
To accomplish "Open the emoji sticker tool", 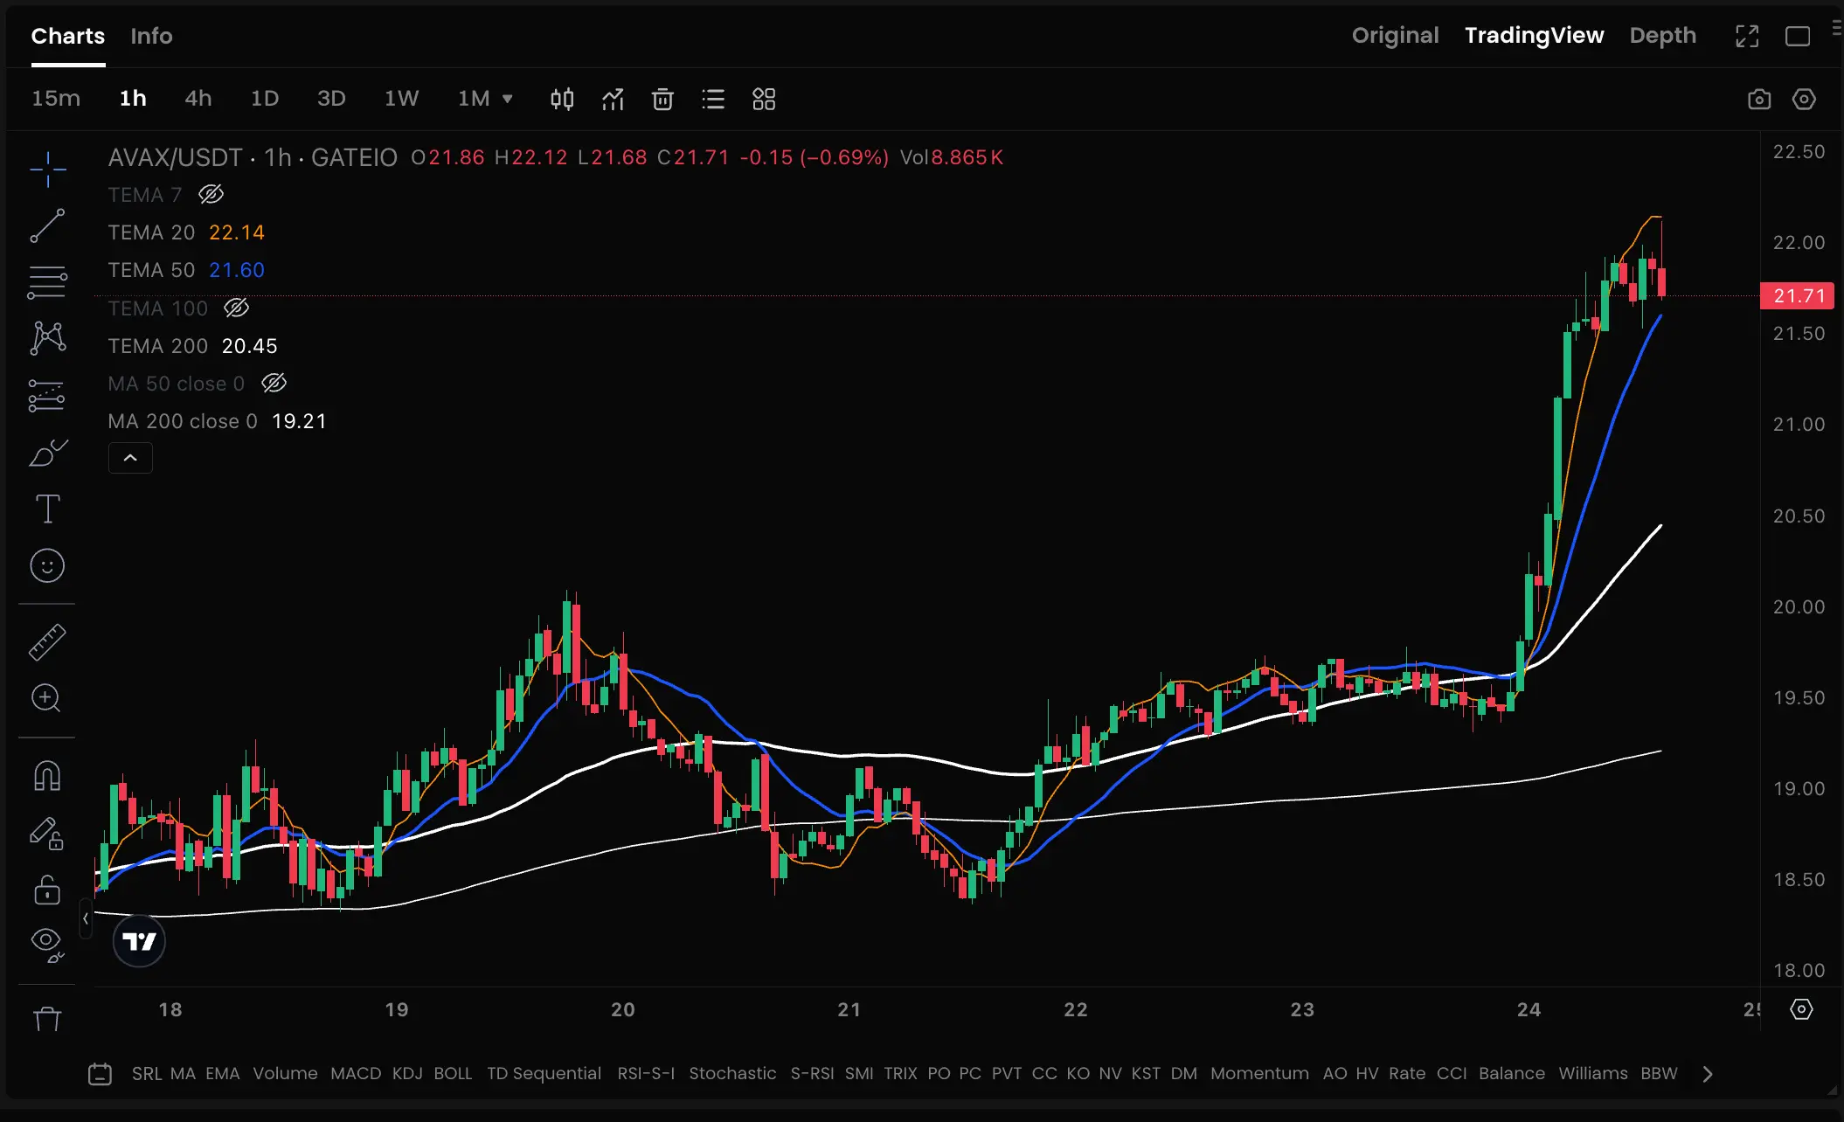I will coord(47,566).
